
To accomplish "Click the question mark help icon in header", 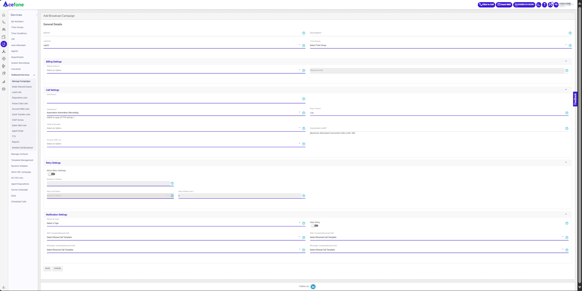I will [545, 5].
